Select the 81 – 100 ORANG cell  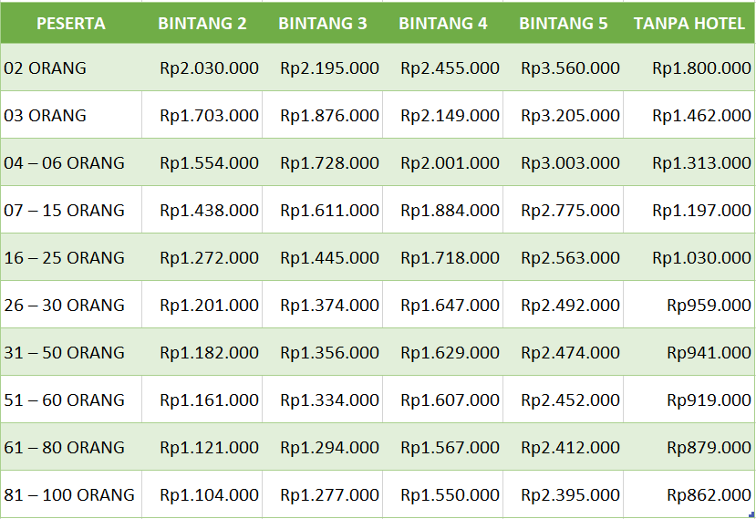point(69,494)
